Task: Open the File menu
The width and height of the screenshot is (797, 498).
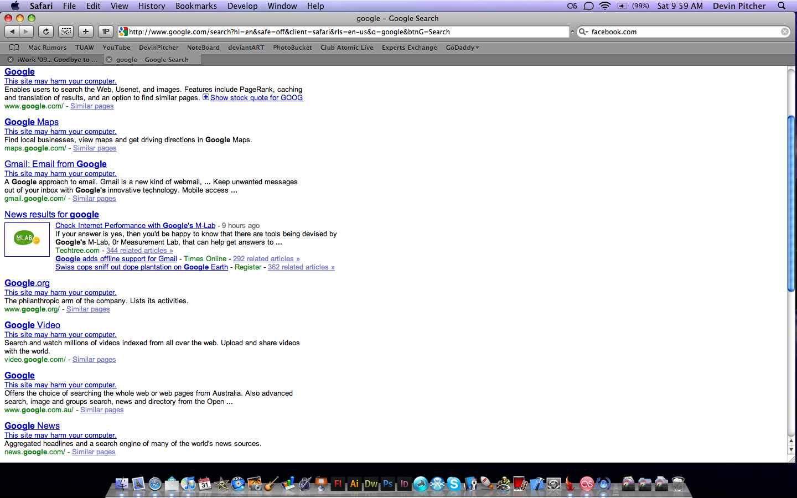Action: point(70,6)
